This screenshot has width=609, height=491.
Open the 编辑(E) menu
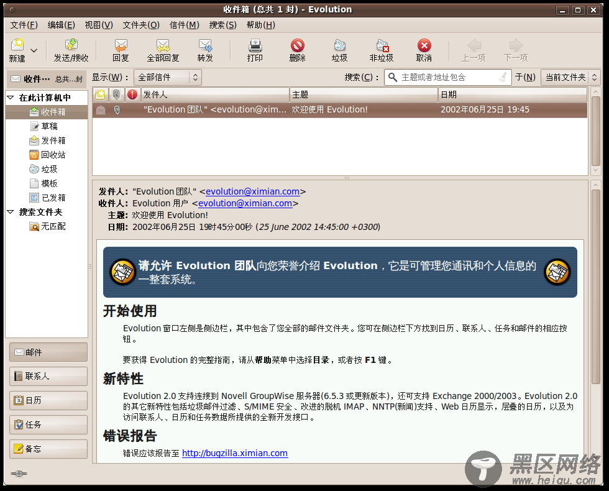[61, 25]
